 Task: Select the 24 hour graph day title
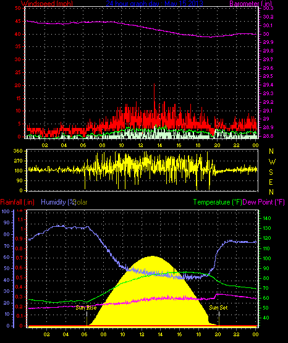pyautogui.click(x=155, y=4)
